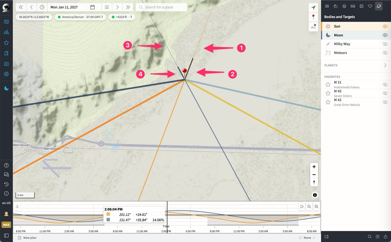Show Meteors with its eye icon

coord(385,53)
